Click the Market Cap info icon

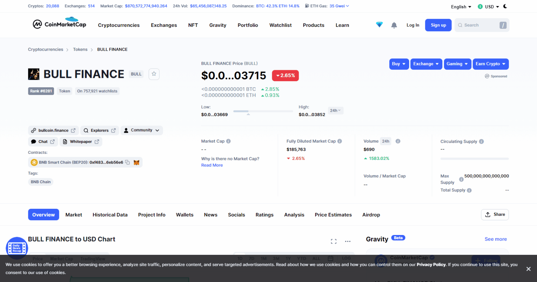(x=229, y=141)
